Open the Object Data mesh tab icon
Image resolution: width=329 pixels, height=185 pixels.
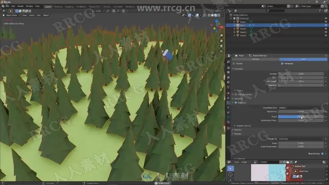click(228, 117)
